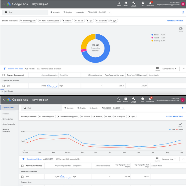Click Tablet pink legend dot
This screenshot has height=186, width=186.
(152, 38)
